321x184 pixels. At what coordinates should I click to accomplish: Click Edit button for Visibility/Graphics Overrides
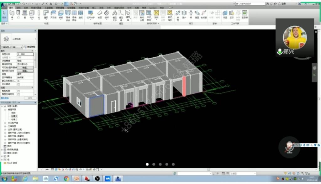point(25,67)
